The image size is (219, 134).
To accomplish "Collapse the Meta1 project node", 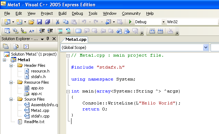I will [5, 60].
